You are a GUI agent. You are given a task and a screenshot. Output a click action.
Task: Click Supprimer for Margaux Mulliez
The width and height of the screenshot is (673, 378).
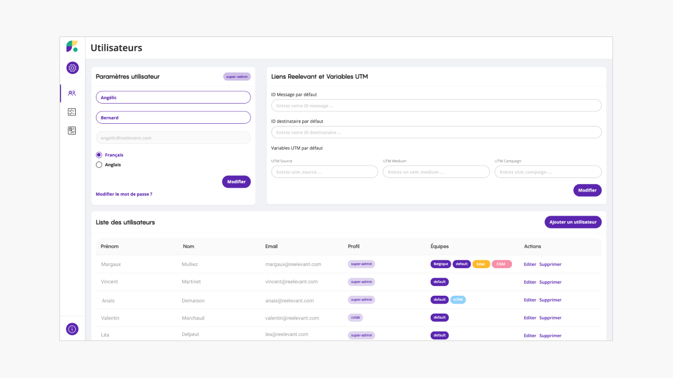pos(550,264)
